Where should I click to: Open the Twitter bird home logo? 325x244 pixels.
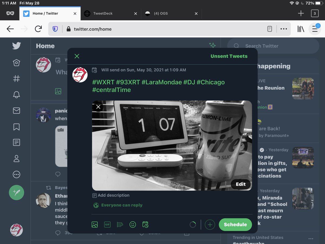click(x=17, y=46)
